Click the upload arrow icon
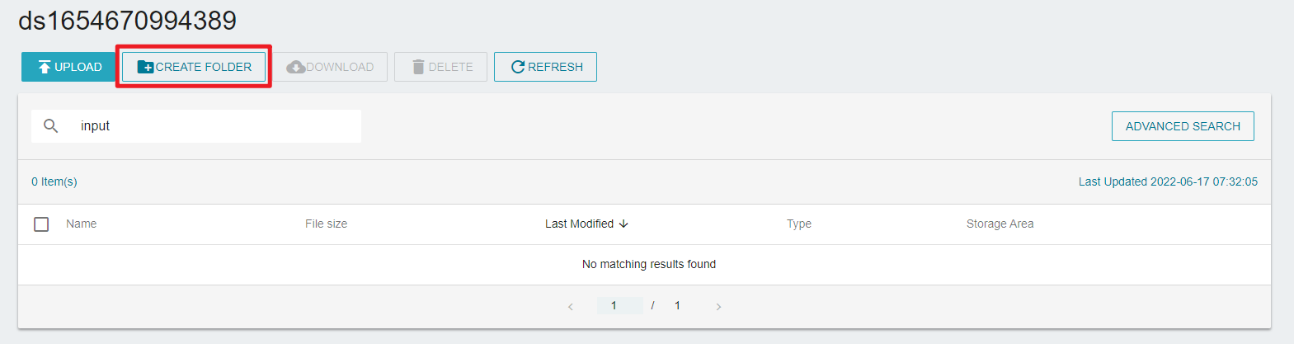1294x344 pixels. 45,67
